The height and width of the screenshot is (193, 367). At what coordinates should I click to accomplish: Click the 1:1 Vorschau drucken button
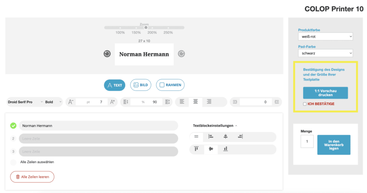325,93
